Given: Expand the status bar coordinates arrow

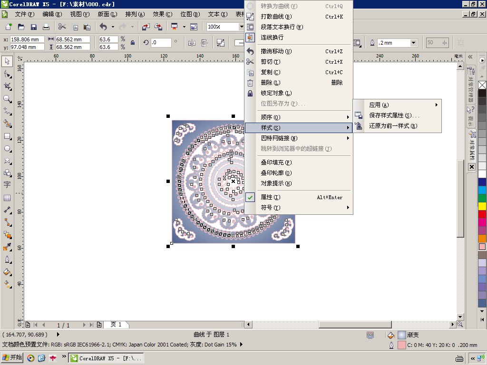Looking at the screenshot, I should coord(58,335).
